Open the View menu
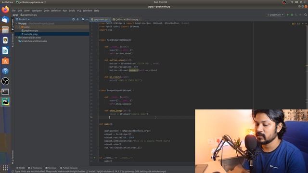 (x=27, y=11)
